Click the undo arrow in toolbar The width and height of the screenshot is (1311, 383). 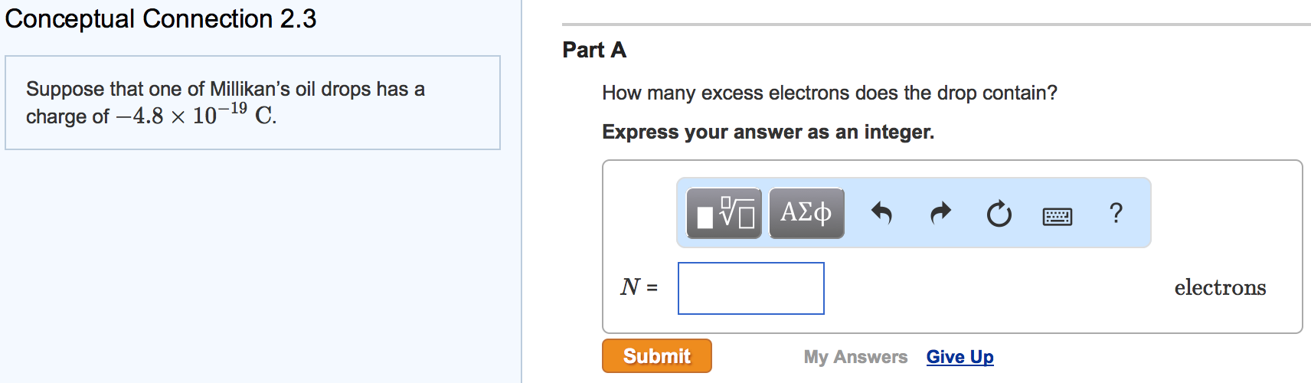coord(881,213)
